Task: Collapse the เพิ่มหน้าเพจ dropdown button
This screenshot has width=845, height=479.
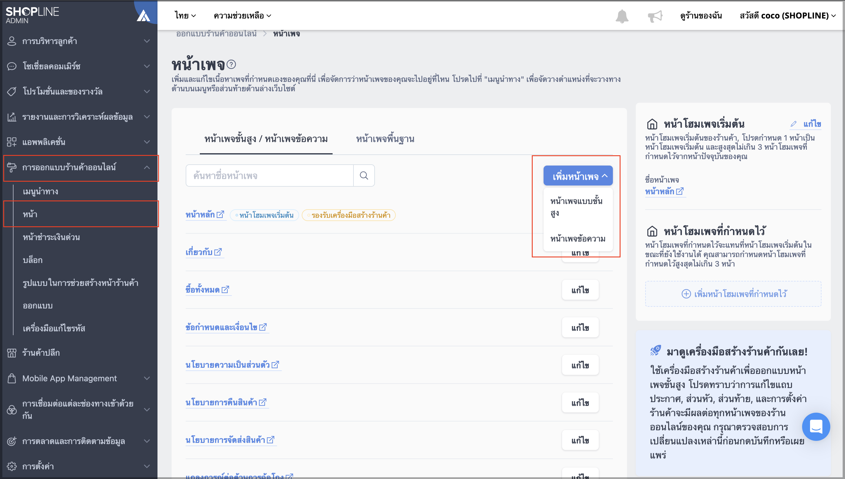Action: pyautogui.click(x=578, y=176)
